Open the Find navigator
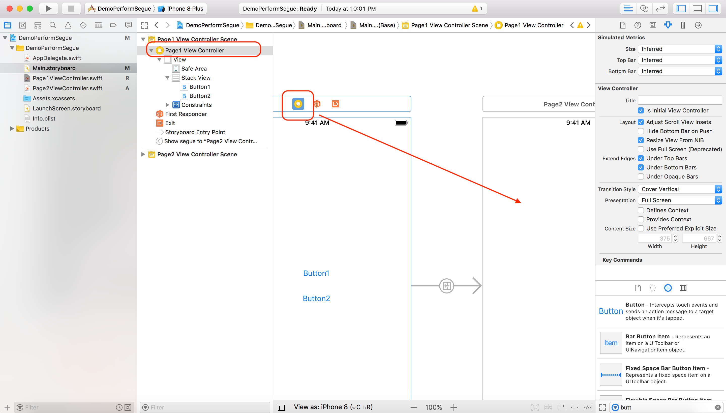Image resolution: width=726 pixels, height=413 pixels. (x=53, y=25)
